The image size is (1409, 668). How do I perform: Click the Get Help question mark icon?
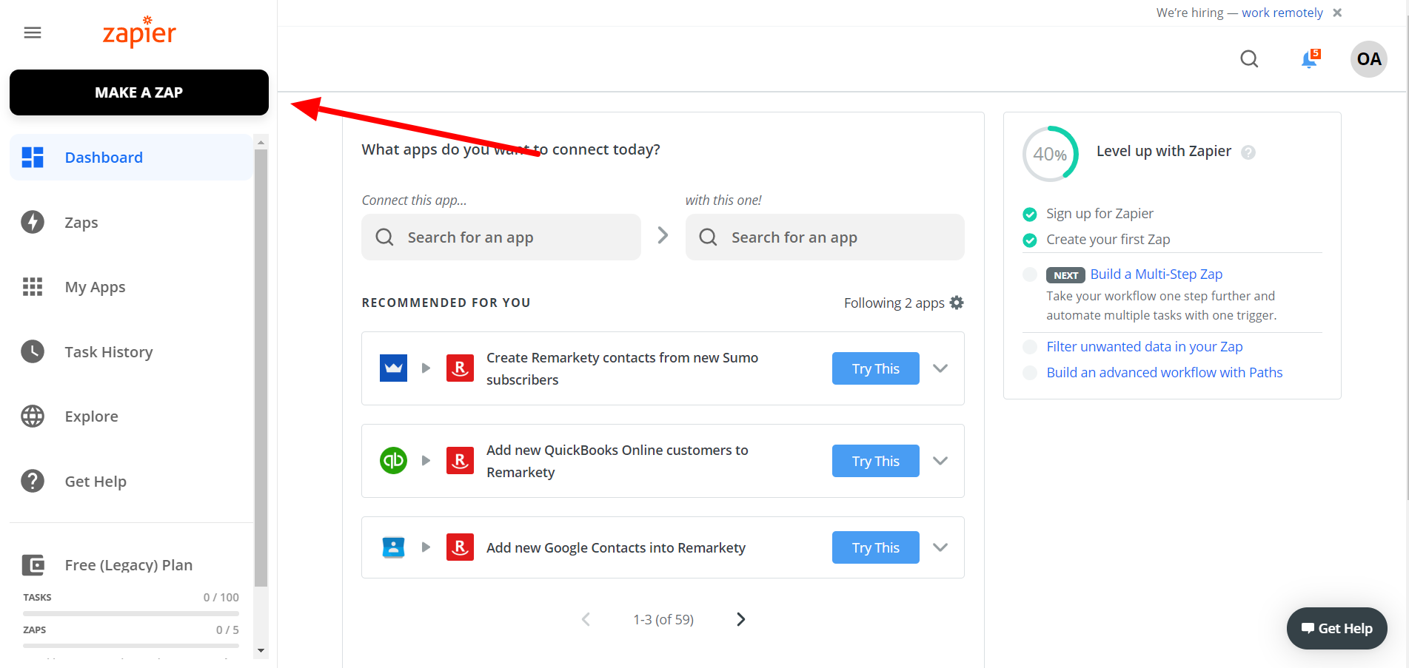pos(33,481)
